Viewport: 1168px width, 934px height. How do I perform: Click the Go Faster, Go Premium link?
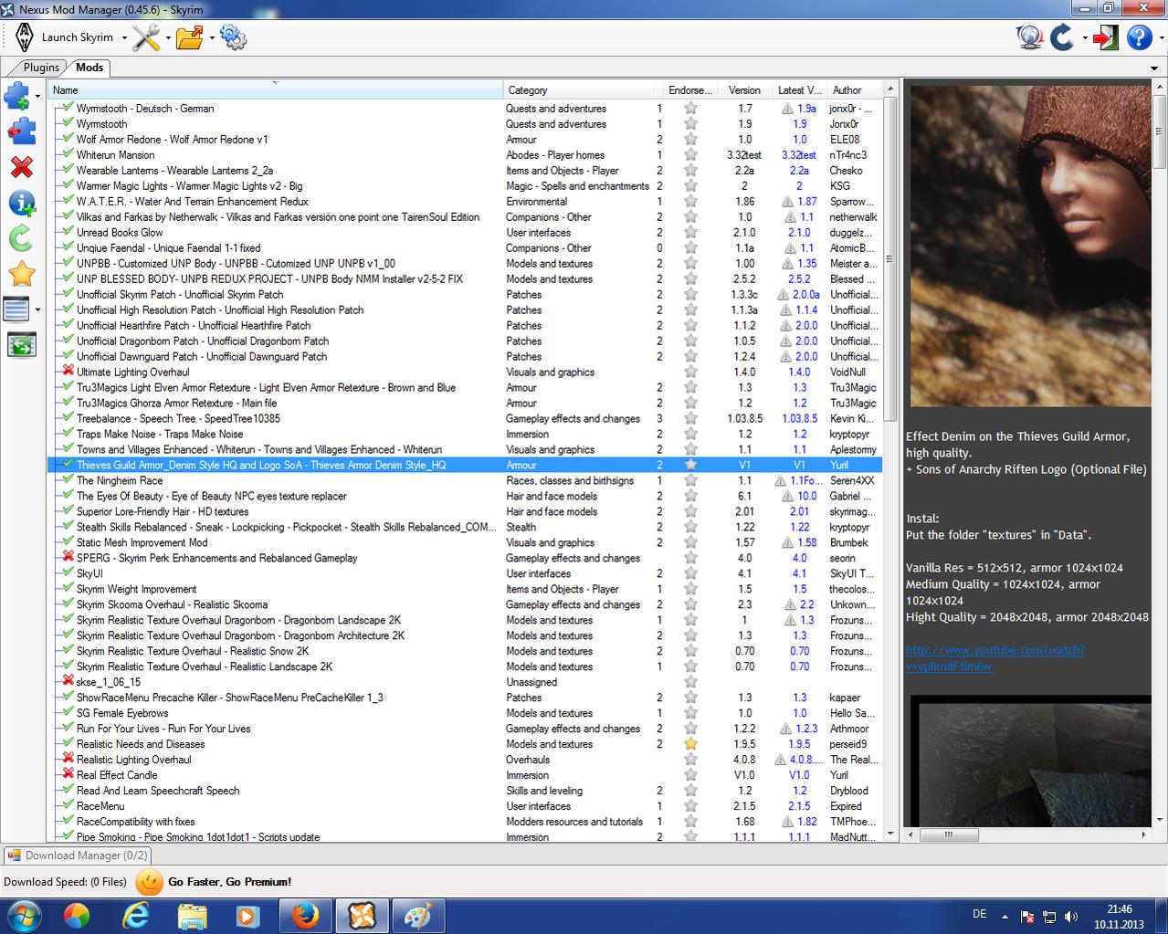pos(229,882)
